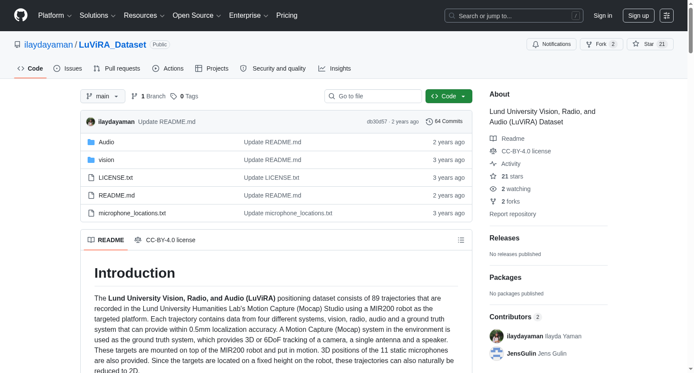
Task: Click the eye icon beside 2 watching
Action: point(493,189)
